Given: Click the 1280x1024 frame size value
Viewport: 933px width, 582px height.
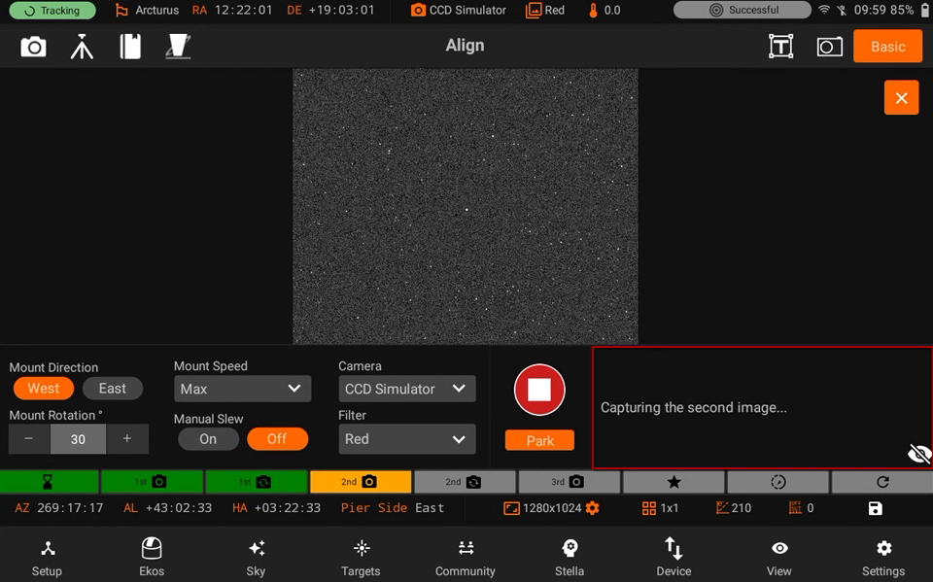Looking at the screenshot, I should click(552, 508).
